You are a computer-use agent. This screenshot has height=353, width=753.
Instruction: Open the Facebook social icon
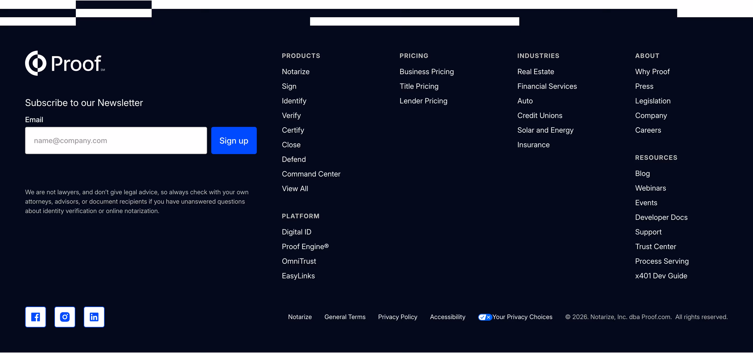(35, 317)
